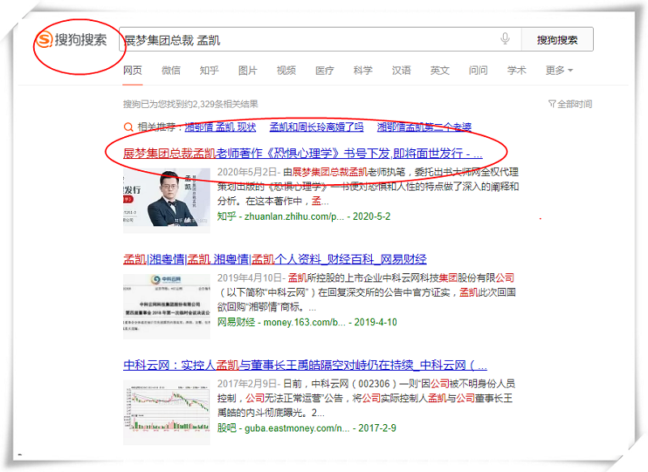Click related suggestion 孟凯和周长玲离婚了吗
Image resolution: width=648 pixels, height=472 pixels.
click(x=316, y=127)
